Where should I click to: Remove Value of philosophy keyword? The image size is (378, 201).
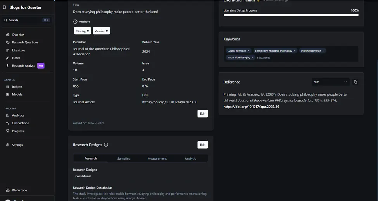pos(252,58)
